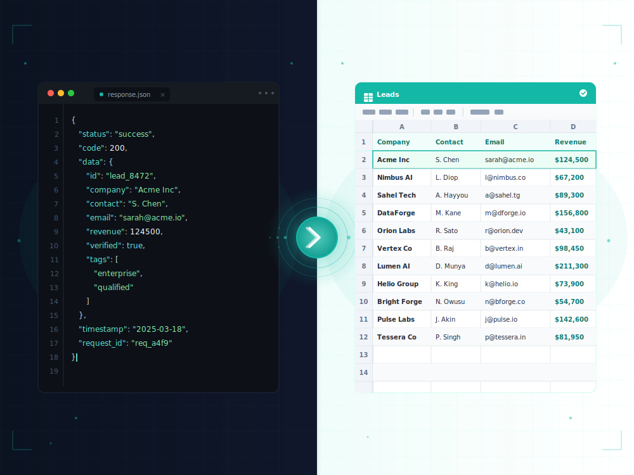Click last placeholder button in spreadsheet toolbar
Image resolution: width=634 pixels, height=475 pixels.
pos(499,112)
